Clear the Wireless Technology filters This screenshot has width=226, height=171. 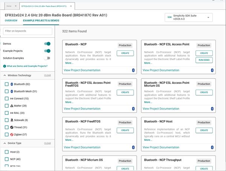(x=47, y=76)
